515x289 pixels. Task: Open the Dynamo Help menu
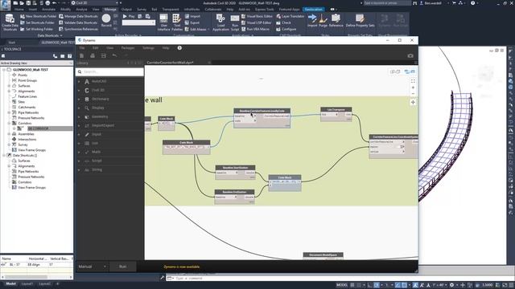pos(166,48)
